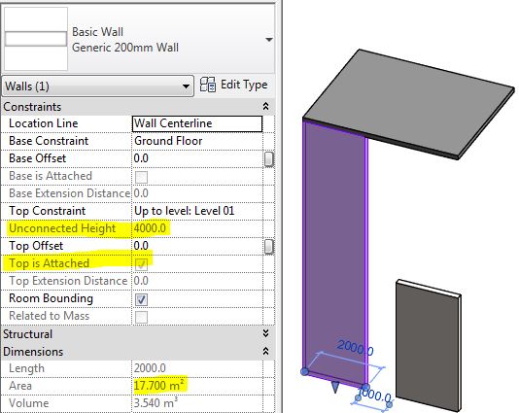The image size is (519, 413).
Task: Click the wall flip orientation arrow
Action: pyautogui.click(x=335, y=387)
